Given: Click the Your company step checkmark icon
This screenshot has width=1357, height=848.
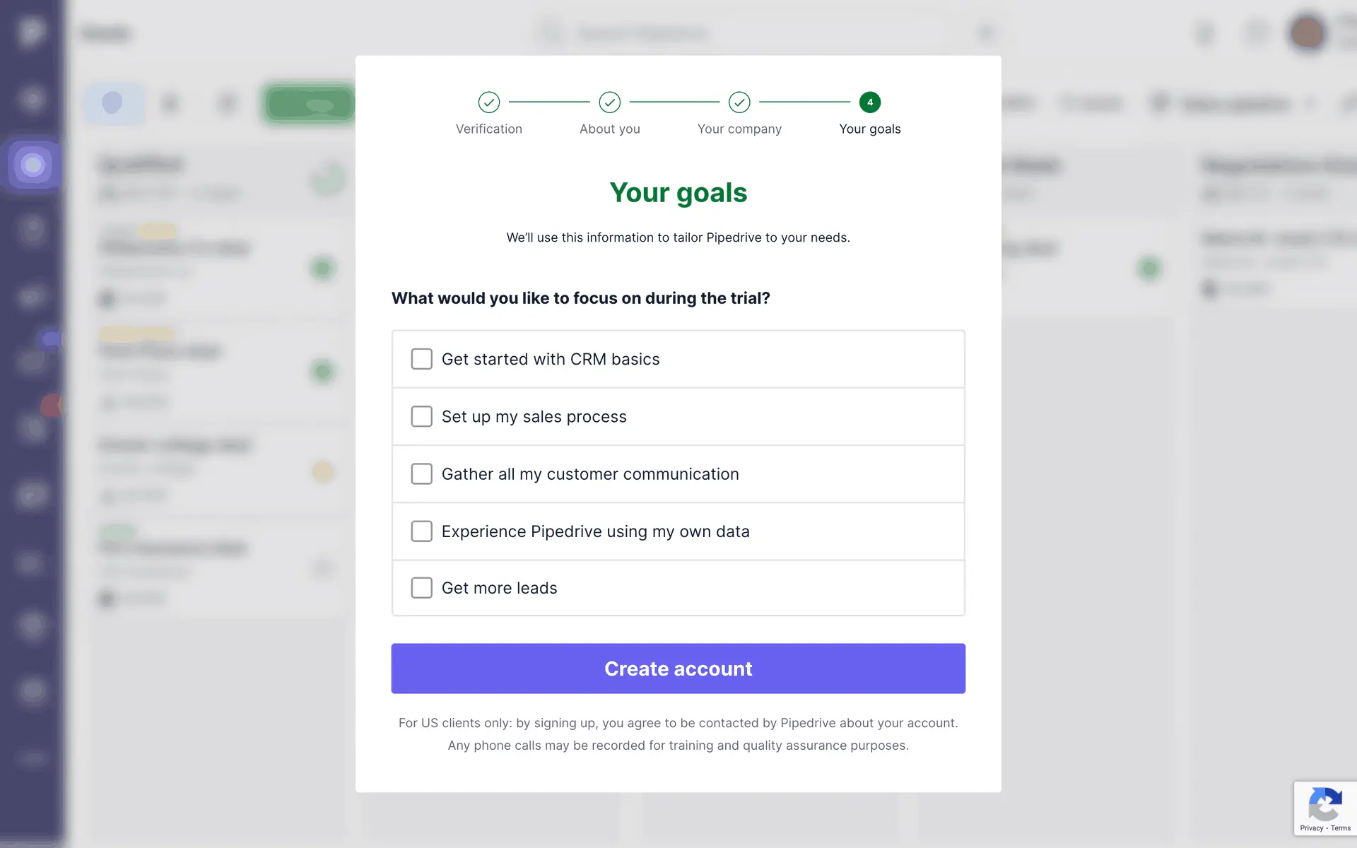Looking at the screenshot, I should click(739, 102).
